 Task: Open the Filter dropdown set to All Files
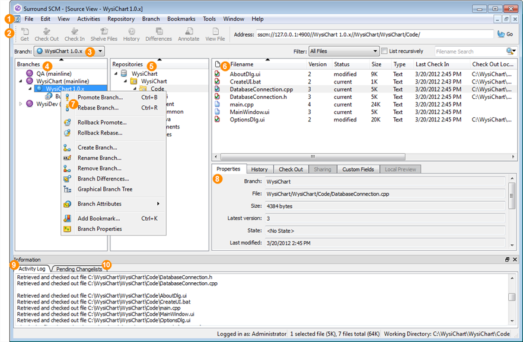coord(343,51)
